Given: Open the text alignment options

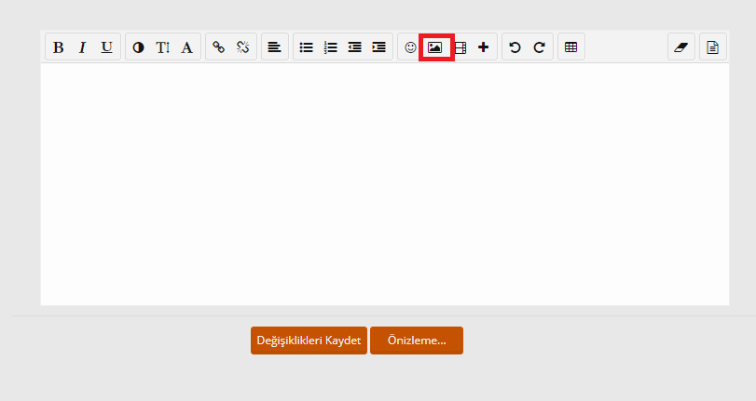Looking at the screenshot, I should point(274,47).
